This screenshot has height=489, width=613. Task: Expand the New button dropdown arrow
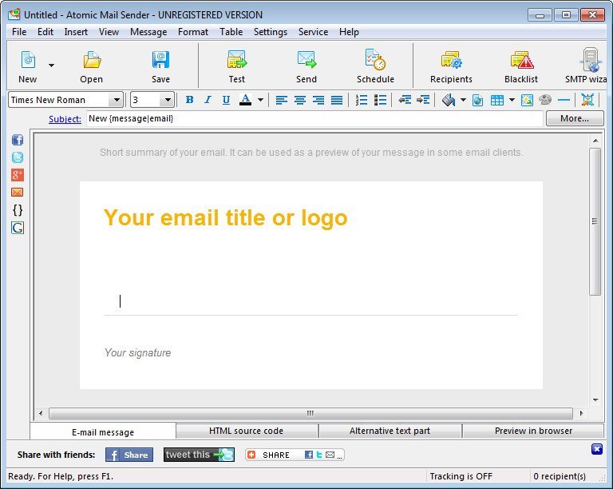tap(52, 66)
